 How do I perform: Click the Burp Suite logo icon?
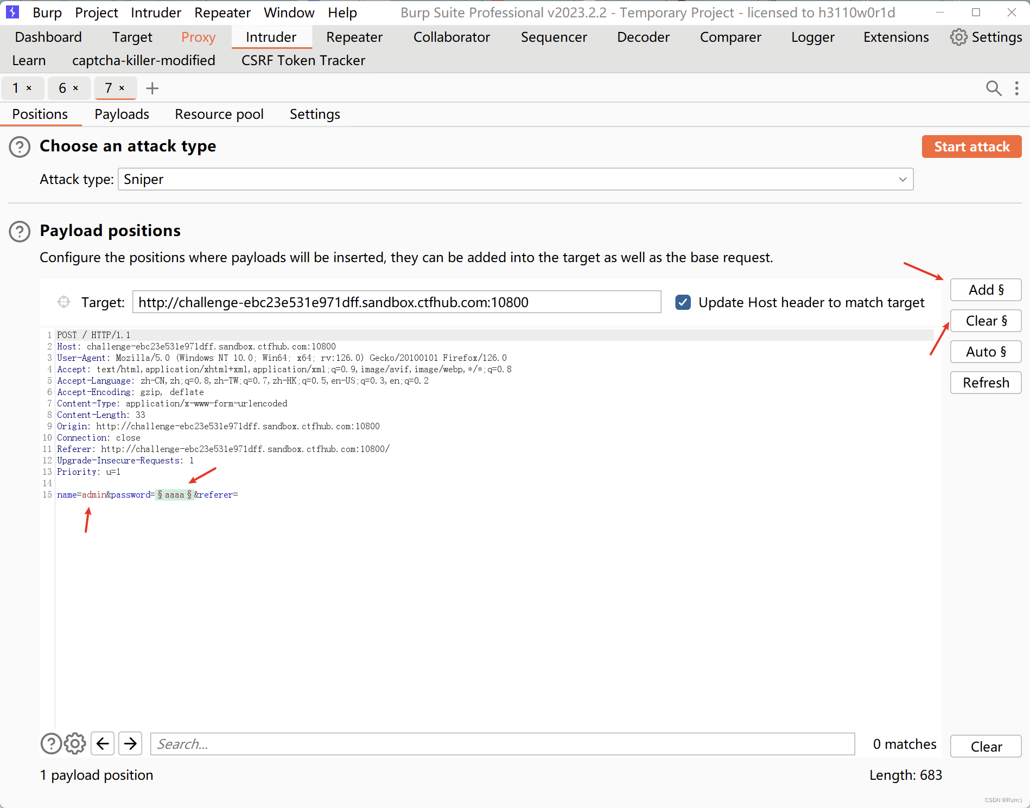tap(12, 11)
